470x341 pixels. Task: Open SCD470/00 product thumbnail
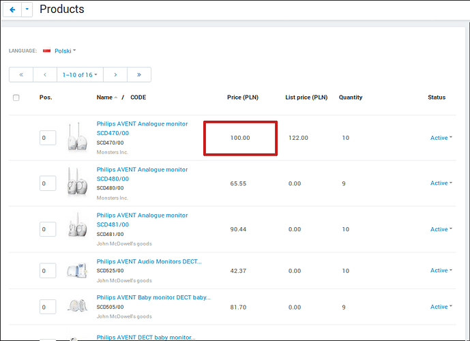tap(77, 136)
